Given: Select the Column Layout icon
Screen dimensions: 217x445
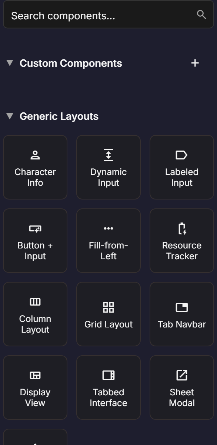Looking at the screenshot, I should pos(35,301).
